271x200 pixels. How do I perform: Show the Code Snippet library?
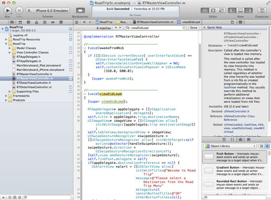(233, 140)
